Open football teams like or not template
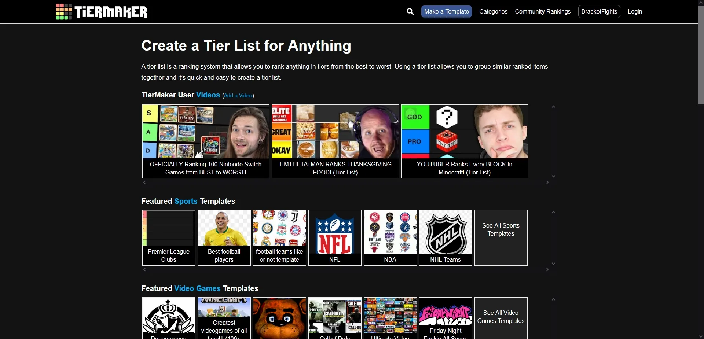 279,238
